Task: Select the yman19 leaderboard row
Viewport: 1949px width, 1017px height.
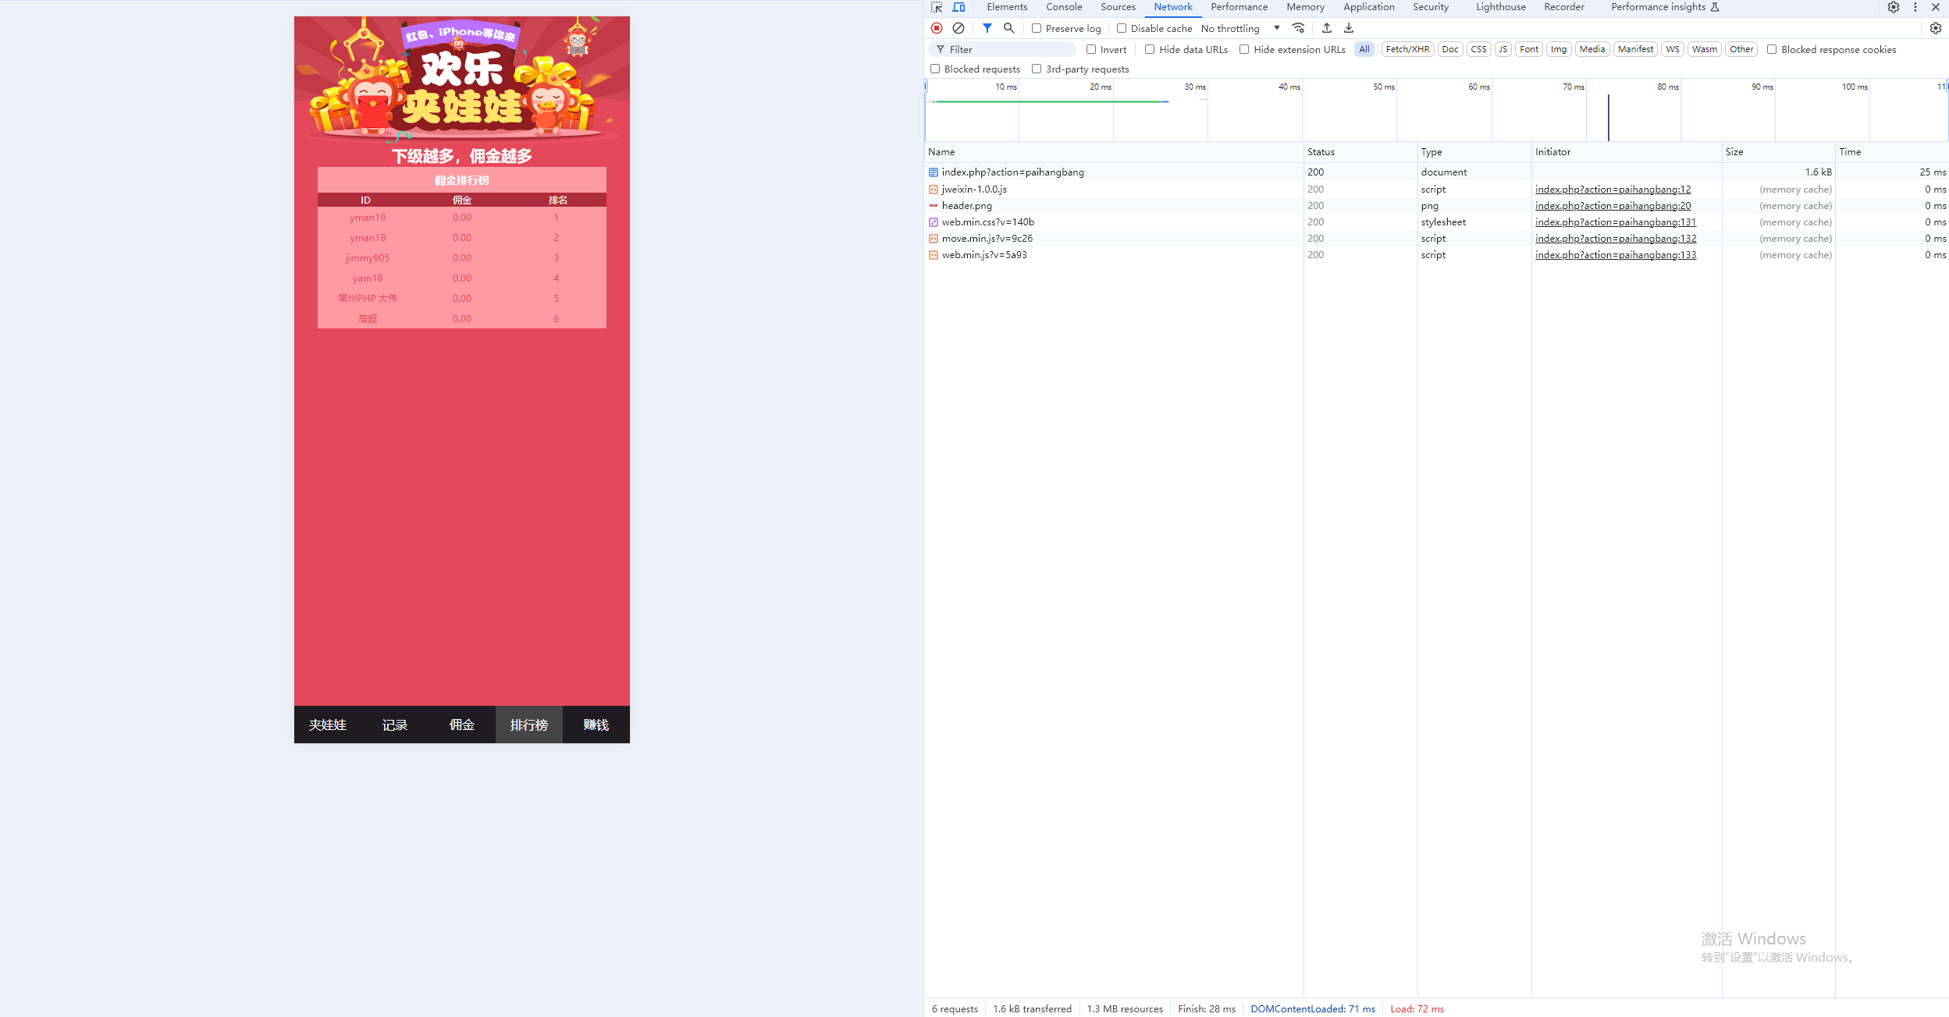Action: 462,218
